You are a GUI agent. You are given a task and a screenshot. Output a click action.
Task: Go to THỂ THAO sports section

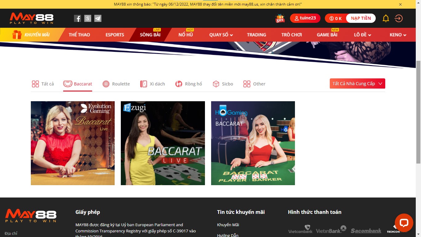pos(79,35)
